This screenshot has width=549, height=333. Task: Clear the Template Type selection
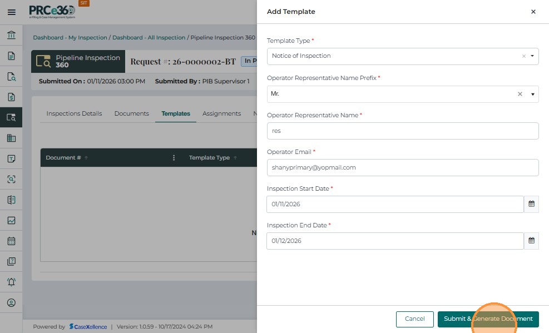coord(523,56)
